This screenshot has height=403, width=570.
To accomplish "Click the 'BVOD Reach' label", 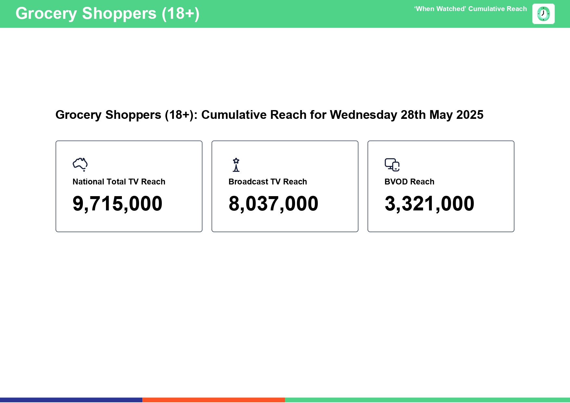I will [409, 182].
